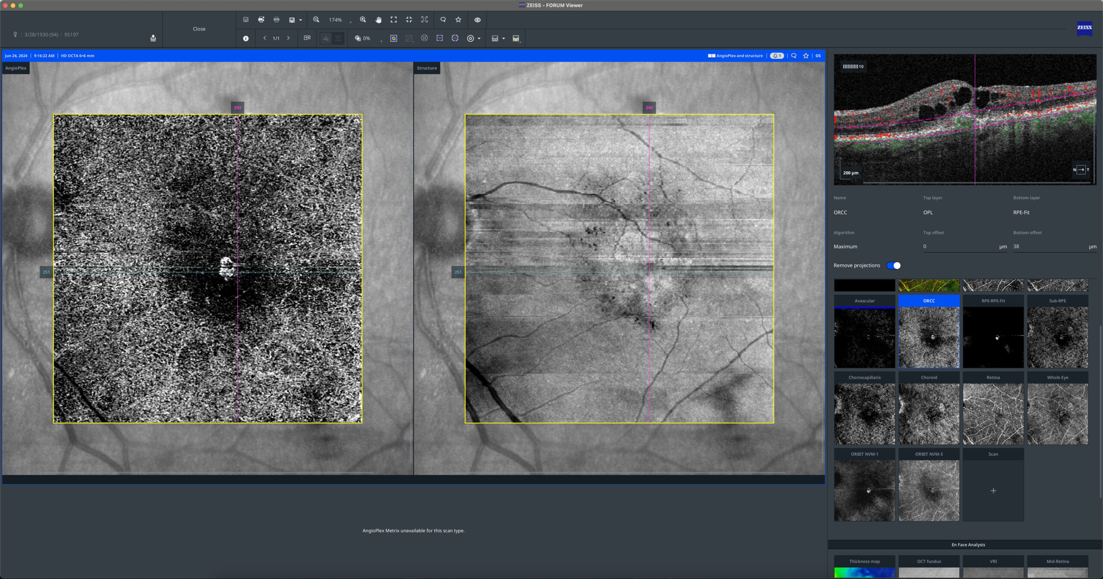
Task: Toggle the Remove projections switch
Action: tap(894, 266)
